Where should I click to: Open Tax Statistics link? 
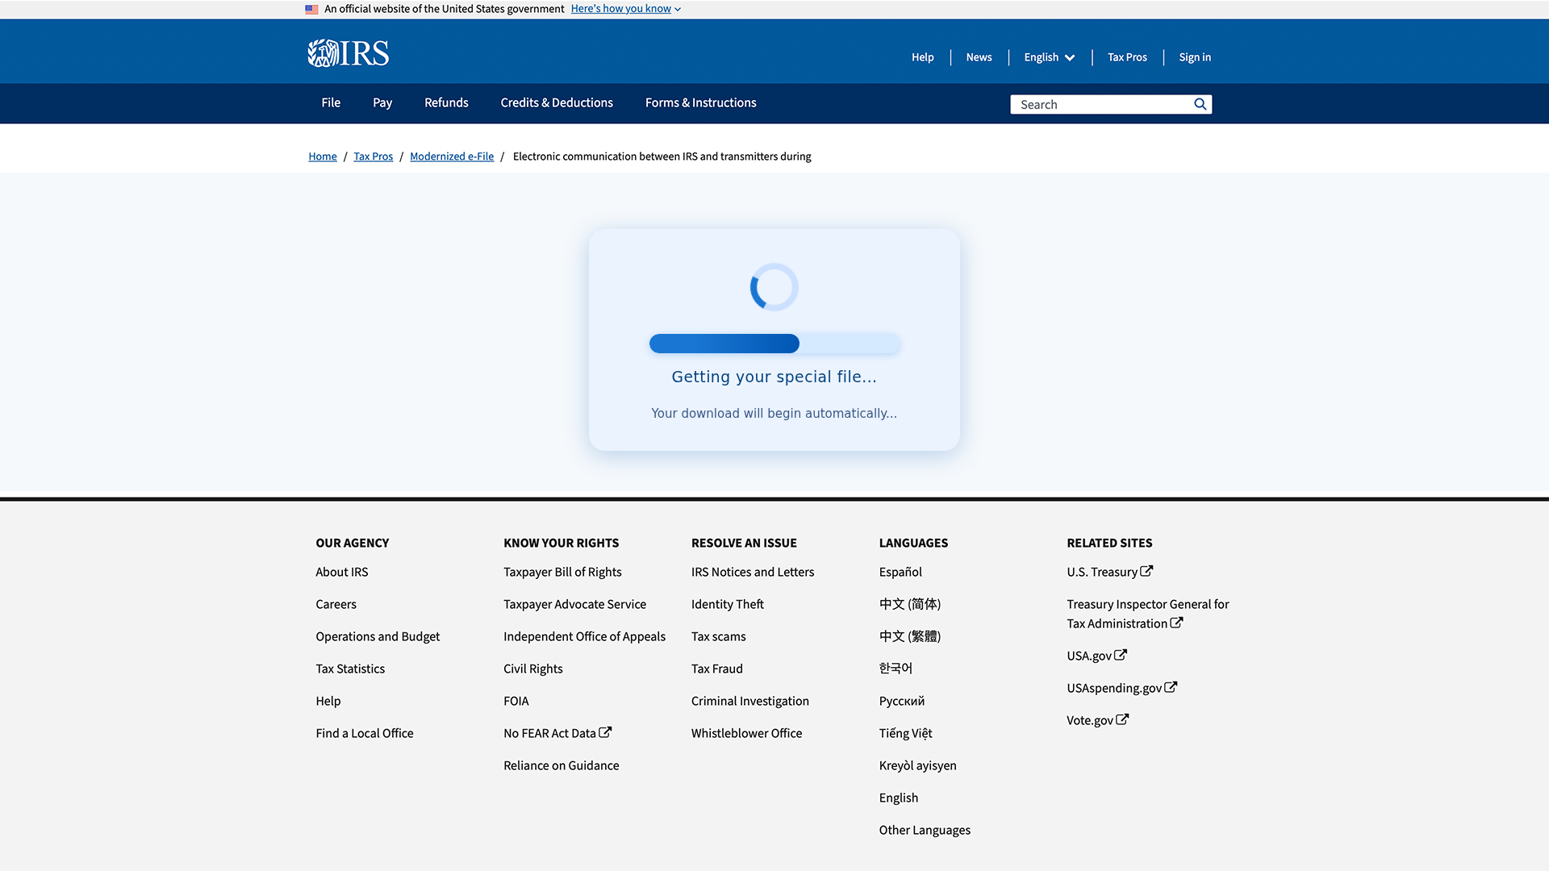pyautogui.click(x=350, y=669)
